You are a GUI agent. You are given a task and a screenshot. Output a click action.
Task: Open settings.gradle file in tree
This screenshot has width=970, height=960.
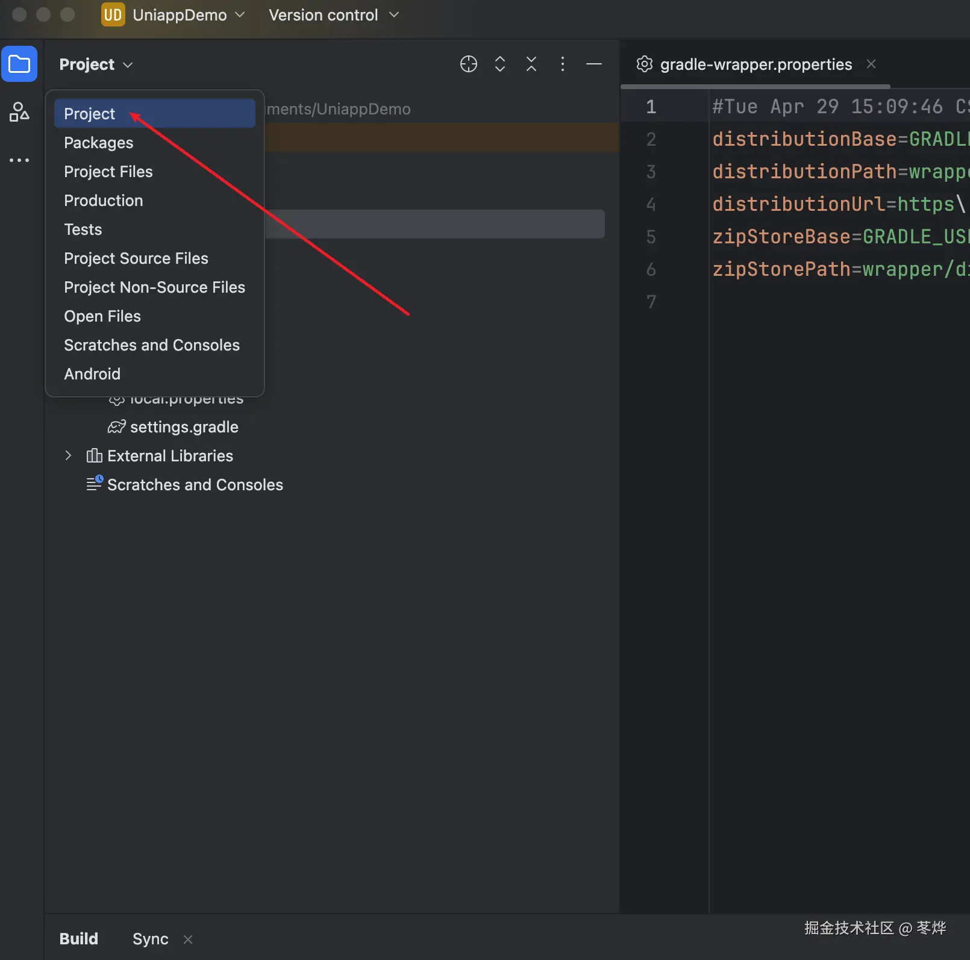pyautogui.click(x=184, y=427)
